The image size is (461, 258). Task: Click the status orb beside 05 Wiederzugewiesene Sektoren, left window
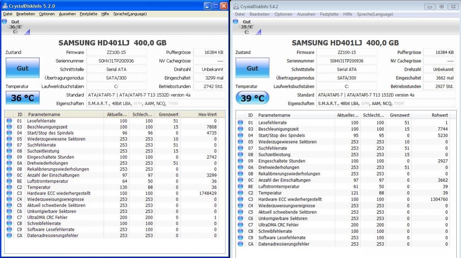9,139
